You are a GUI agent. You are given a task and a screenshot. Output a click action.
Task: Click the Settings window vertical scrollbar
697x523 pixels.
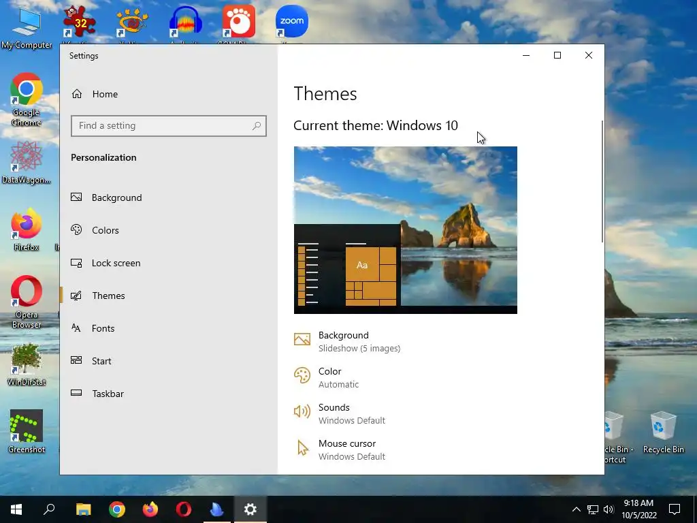coord(602,181)
